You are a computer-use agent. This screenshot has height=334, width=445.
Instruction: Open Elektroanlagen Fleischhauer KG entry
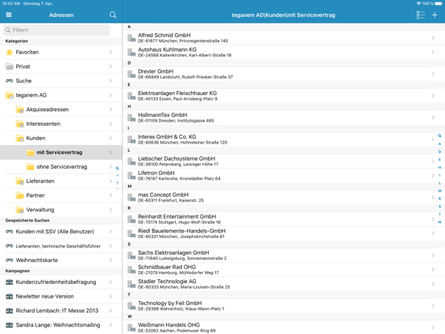284,96
